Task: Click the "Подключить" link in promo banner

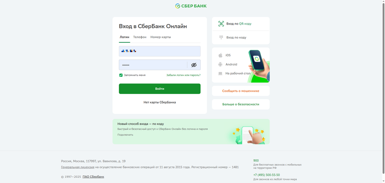Action: (x=125, y=135)
